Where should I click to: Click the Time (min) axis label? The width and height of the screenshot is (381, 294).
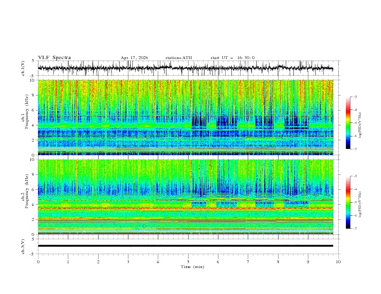point(192,267)
